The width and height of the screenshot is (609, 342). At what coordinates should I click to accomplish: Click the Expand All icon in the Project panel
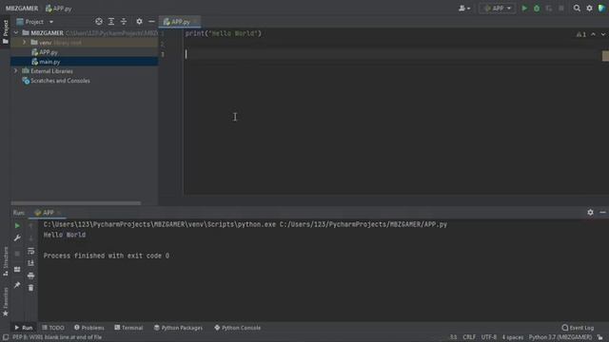point(111,22)
